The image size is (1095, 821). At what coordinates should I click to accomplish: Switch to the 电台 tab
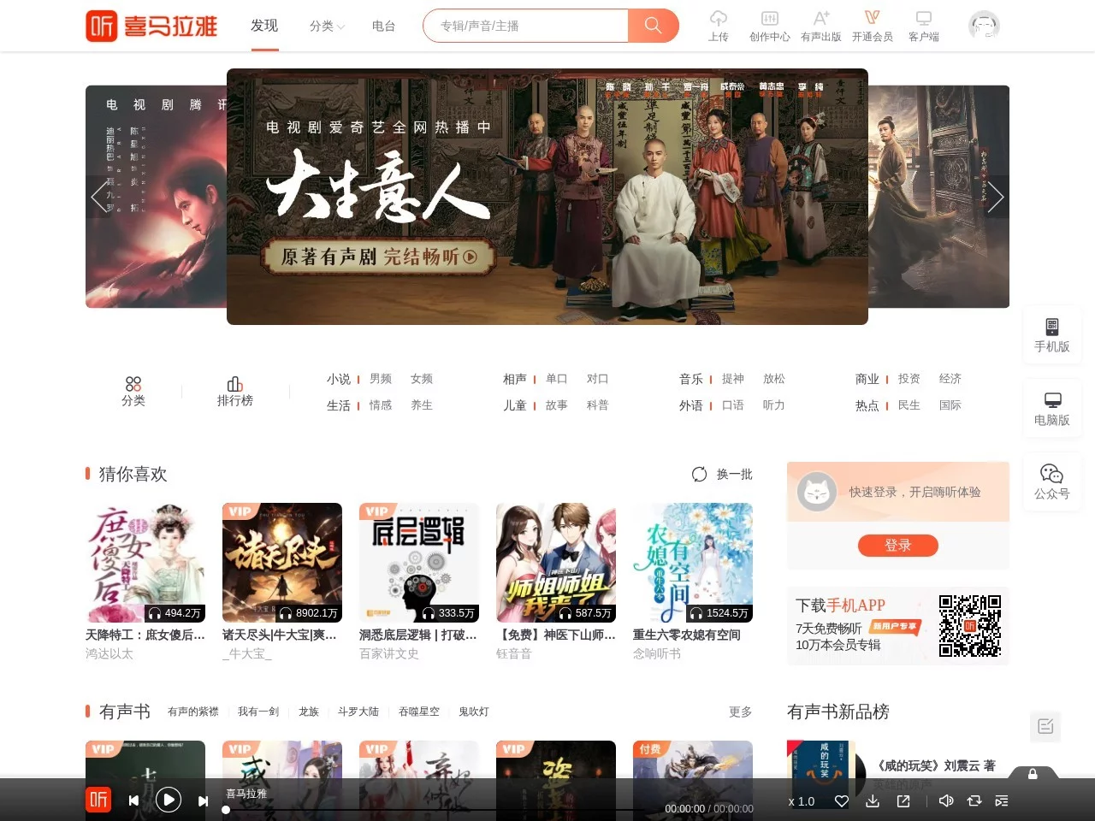coord(382,26)
